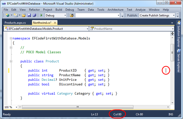Open the Publish toolbar overflow options
The width and height of the screenshot is (183, 119).
178,15
